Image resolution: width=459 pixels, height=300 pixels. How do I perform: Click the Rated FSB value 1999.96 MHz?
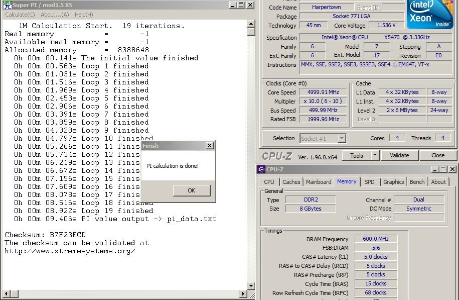[x=323, y=120]
